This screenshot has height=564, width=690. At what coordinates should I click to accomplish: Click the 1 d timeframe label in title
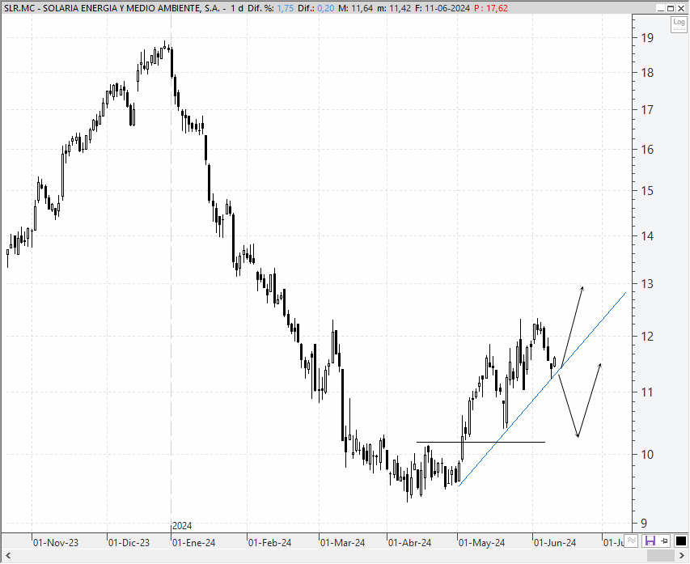237,8
